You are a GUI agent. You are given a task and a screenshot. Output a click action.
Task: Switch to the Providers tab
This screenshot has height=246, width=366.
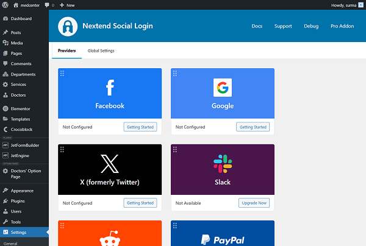(x=66, y=51)
